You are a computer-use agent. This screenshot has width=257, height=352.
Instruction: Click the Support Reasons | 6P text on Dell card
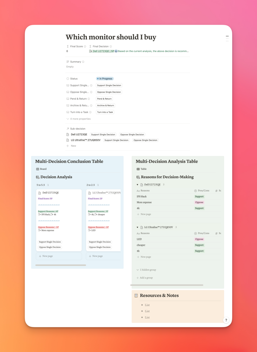click(x=48, y=211)
